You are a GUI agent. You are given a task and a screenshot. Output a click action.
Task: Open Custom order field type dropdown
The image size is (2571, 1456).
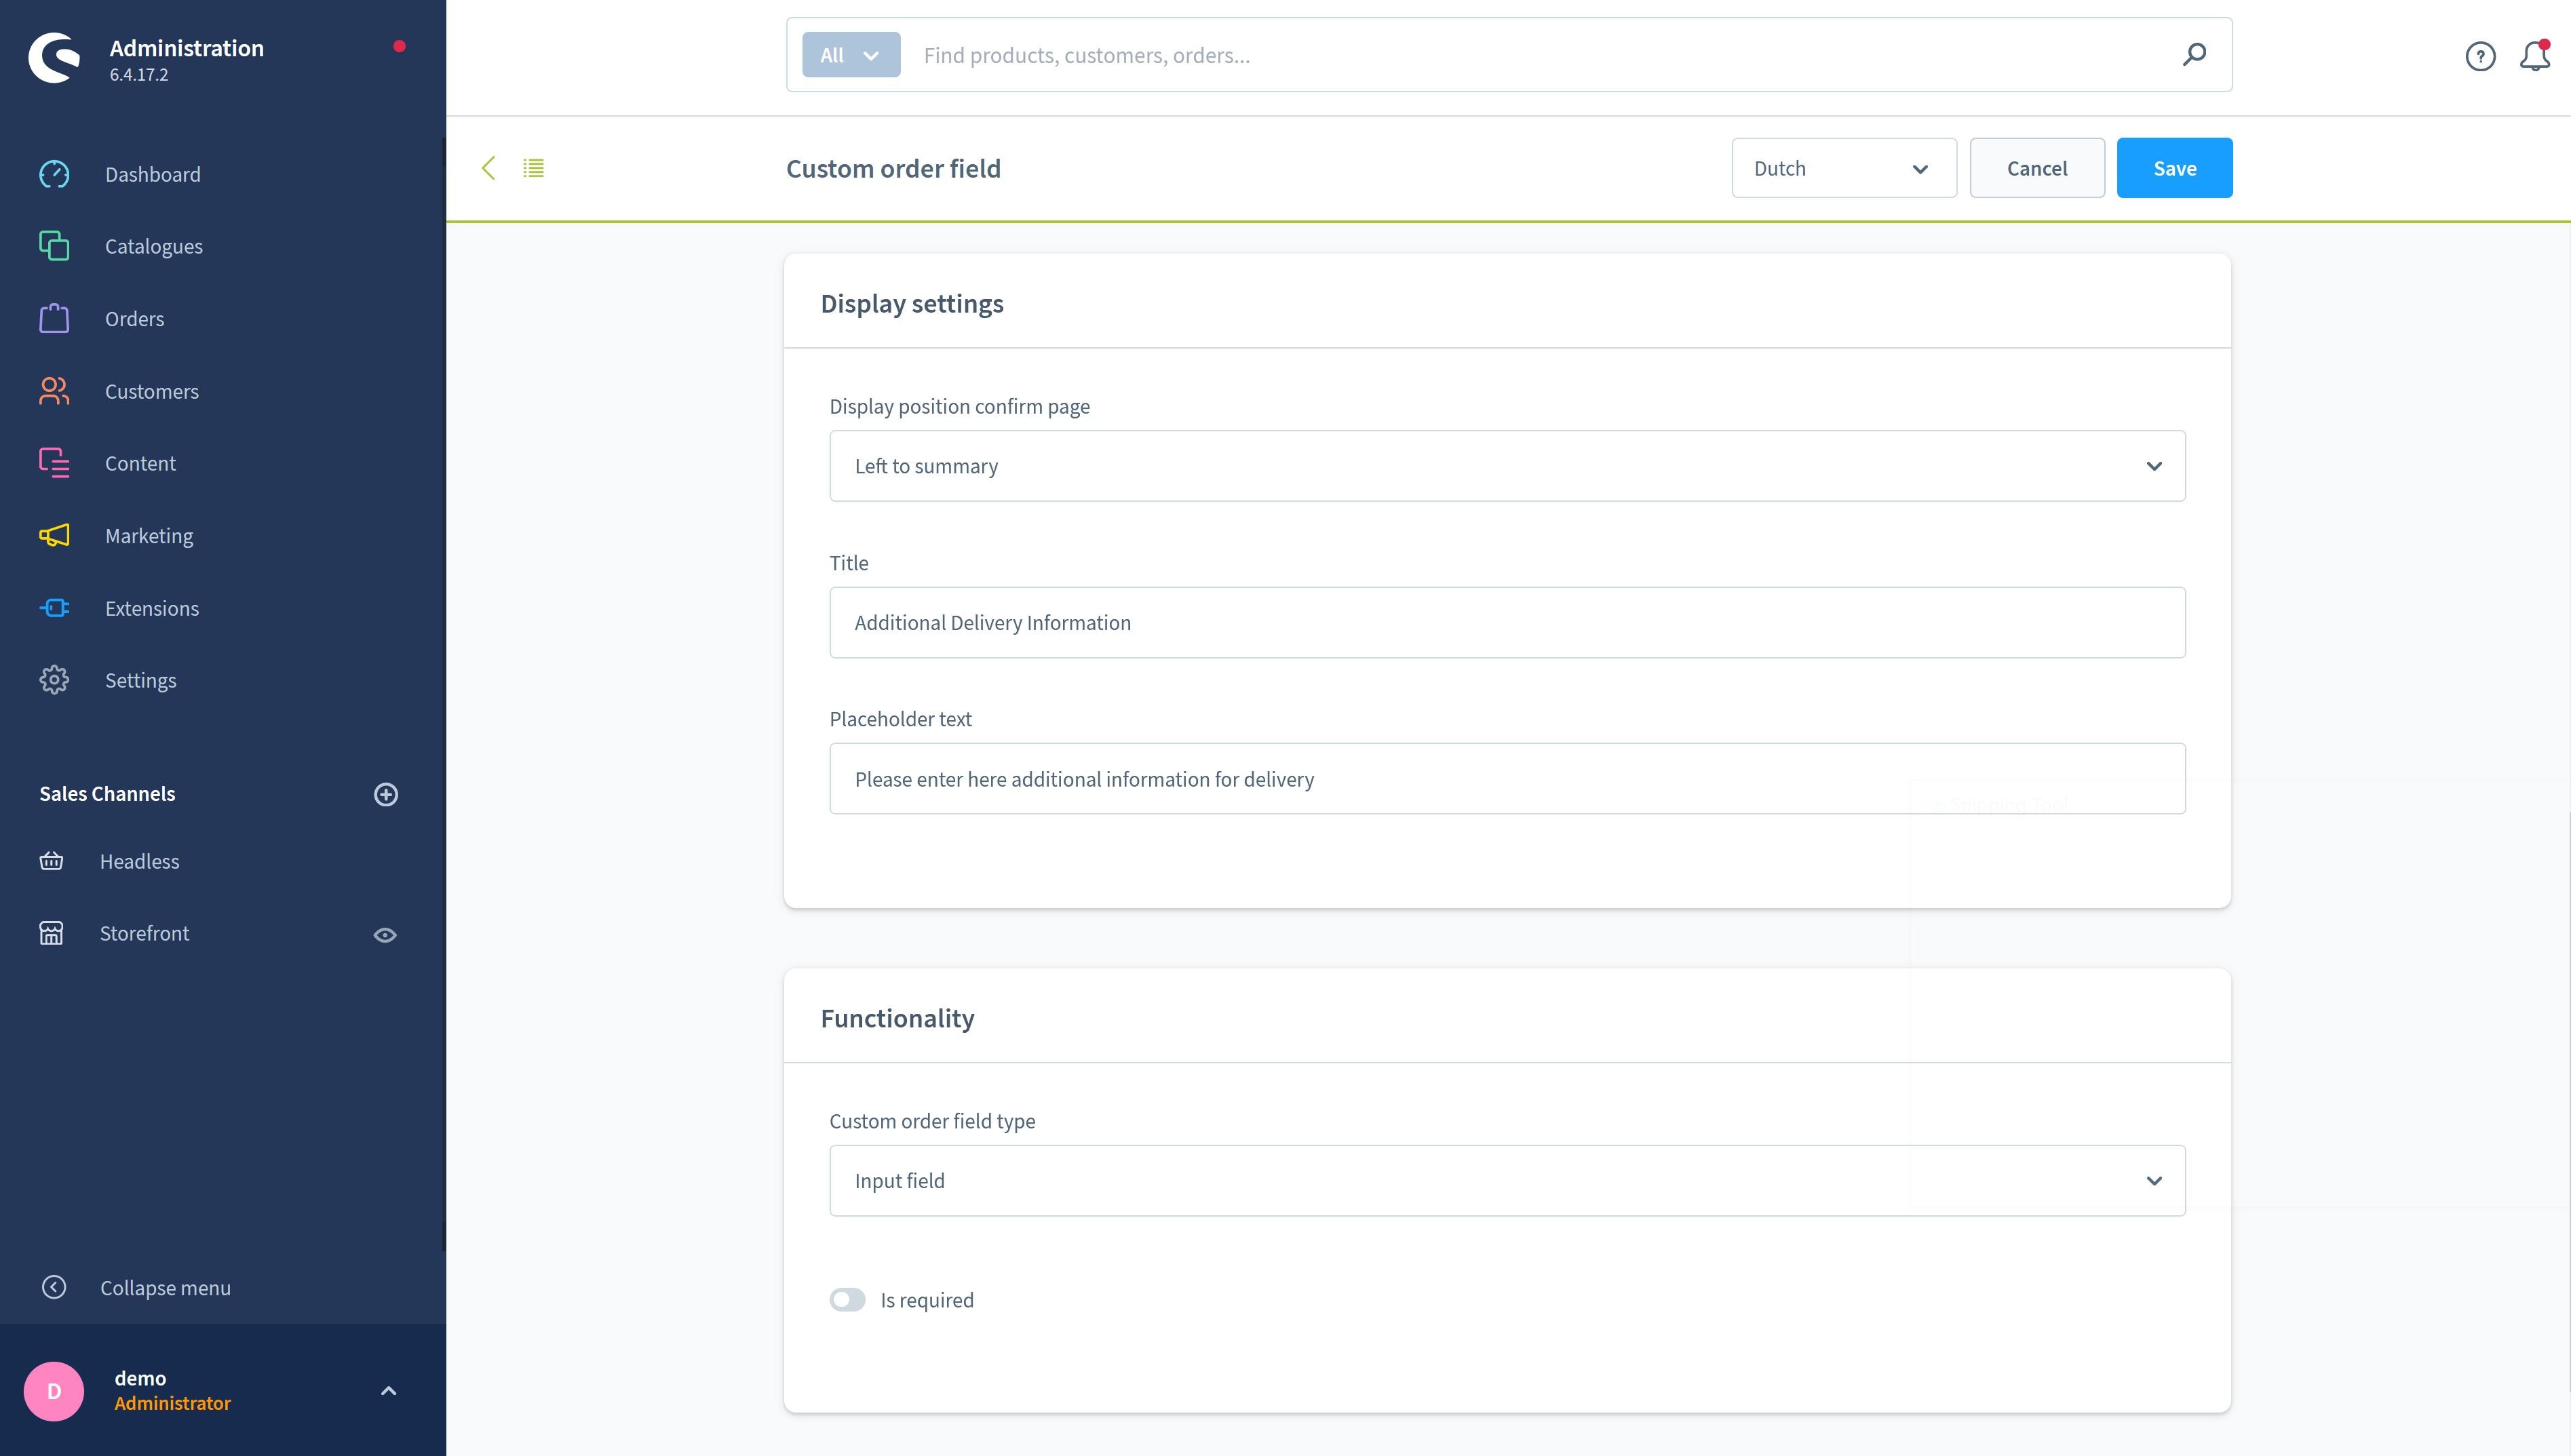point(1507,1181)
